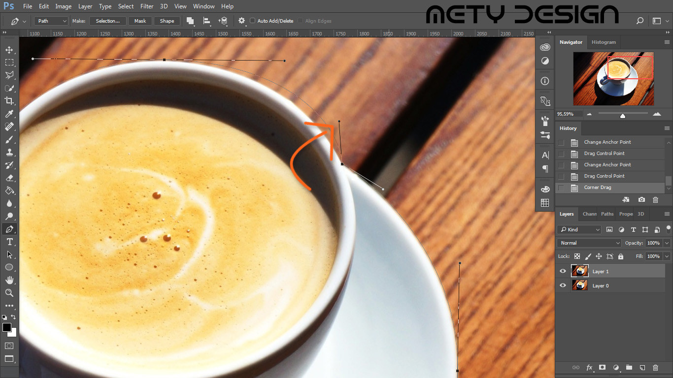673x378 pixels.
Task: Open the Opacity slider dropdown arrow
Action: click(x=667, y=243)
